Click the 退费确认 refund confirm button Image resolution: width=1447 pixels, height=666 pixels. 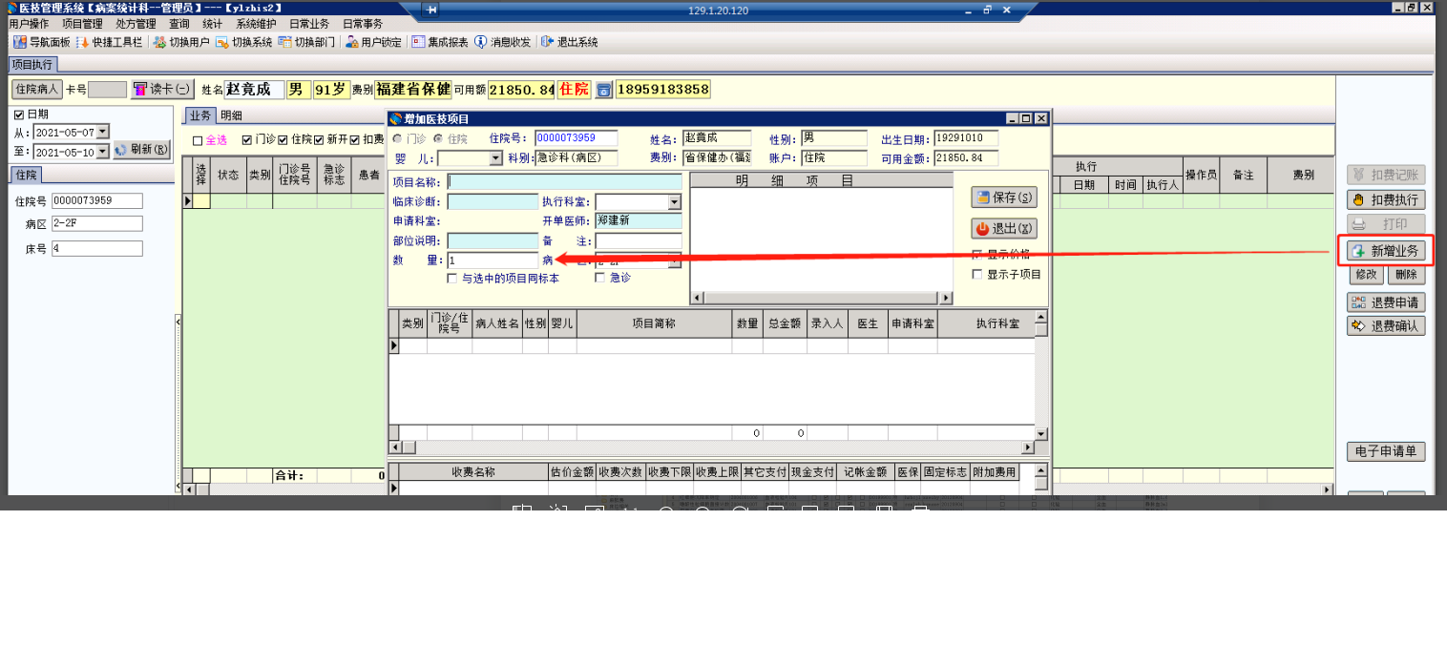pyautogui.click(x=1386, y=325)
